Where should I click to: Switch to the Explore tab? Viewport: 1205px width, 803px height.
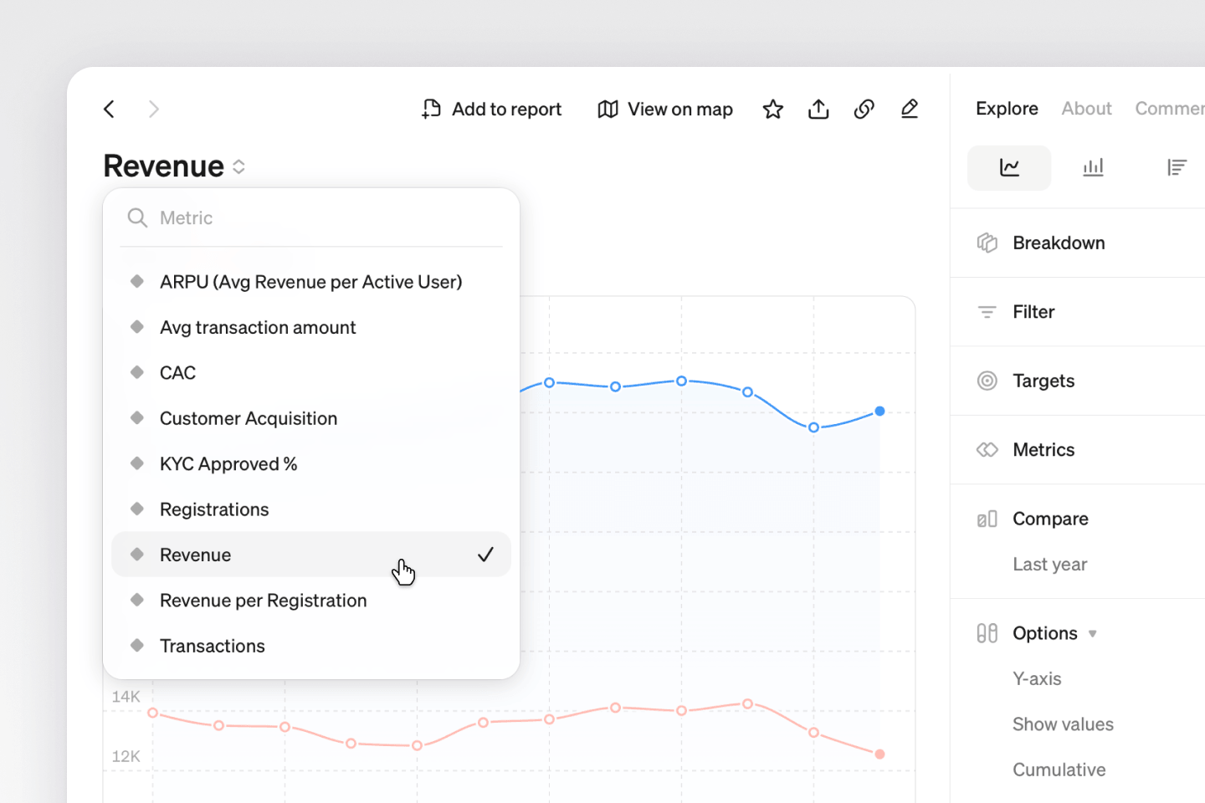[1007, 109]
